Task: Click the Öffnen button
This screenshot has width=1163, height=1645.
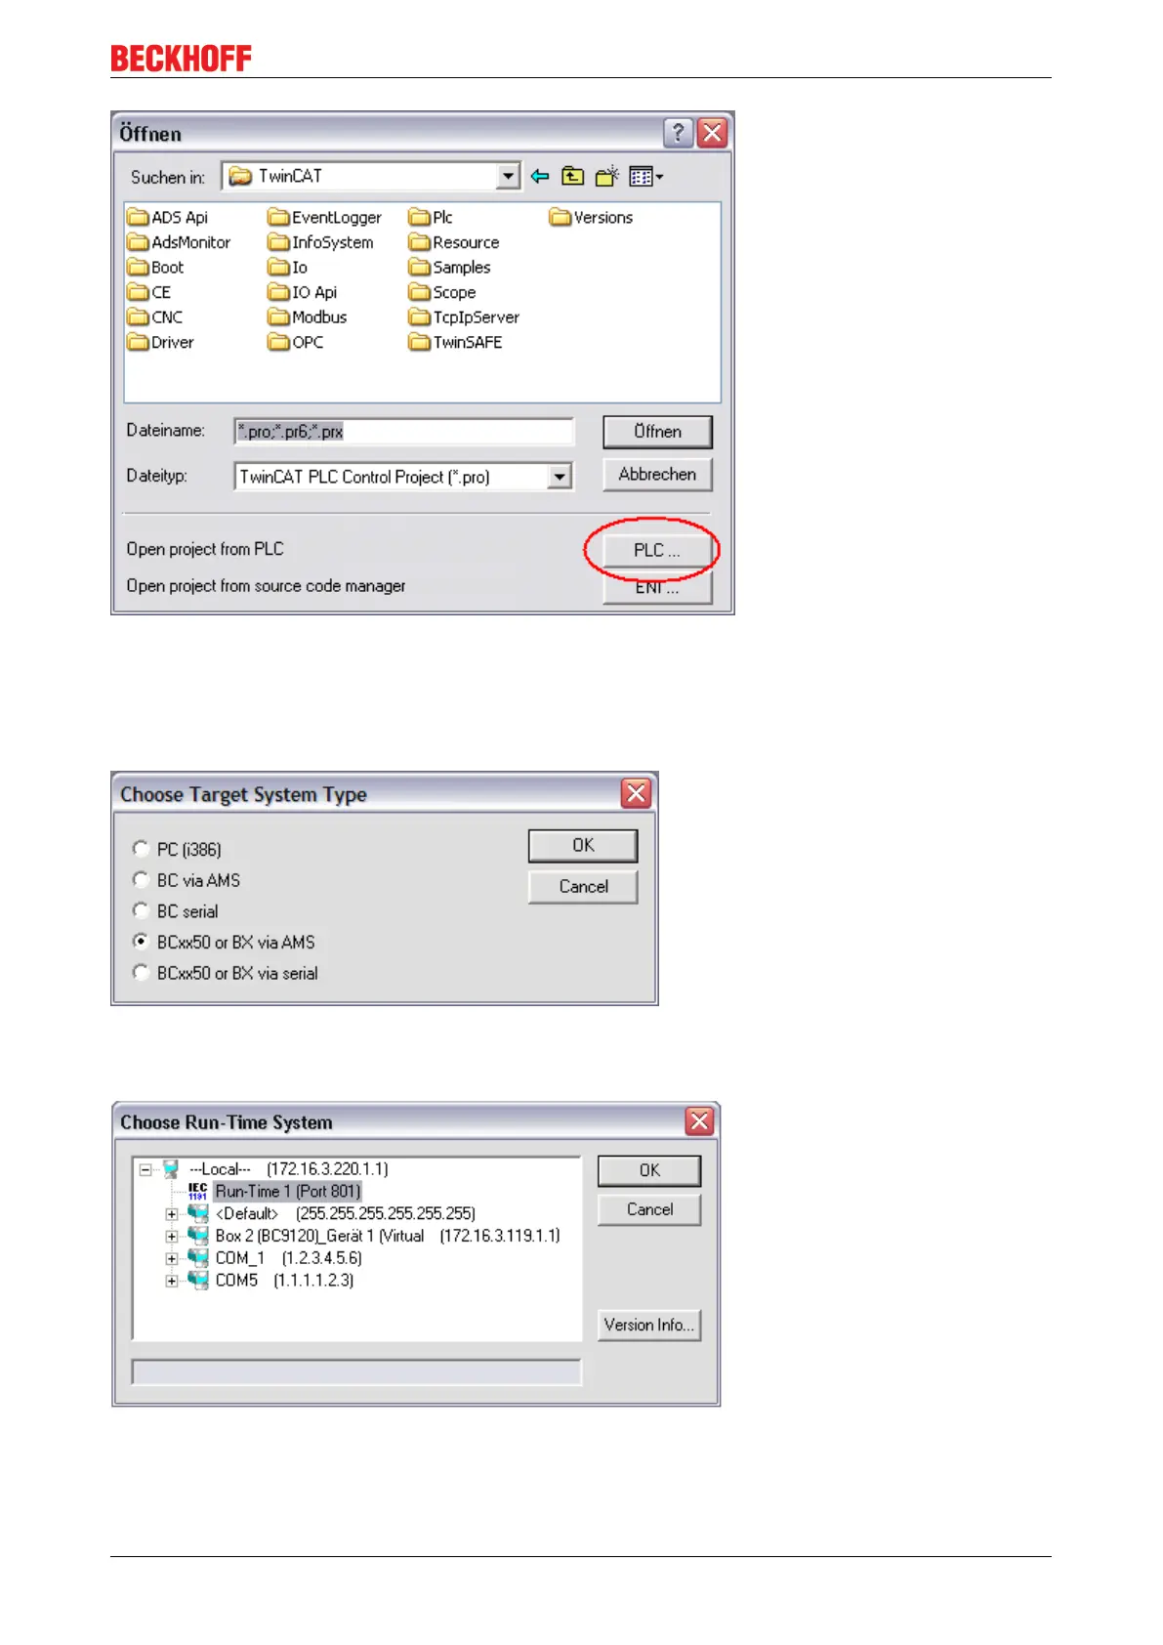Action: click(x=657, y=432)
